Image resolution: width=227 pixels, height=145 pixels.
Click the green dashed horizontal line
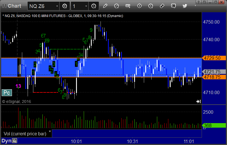click(x=69, y=49)
